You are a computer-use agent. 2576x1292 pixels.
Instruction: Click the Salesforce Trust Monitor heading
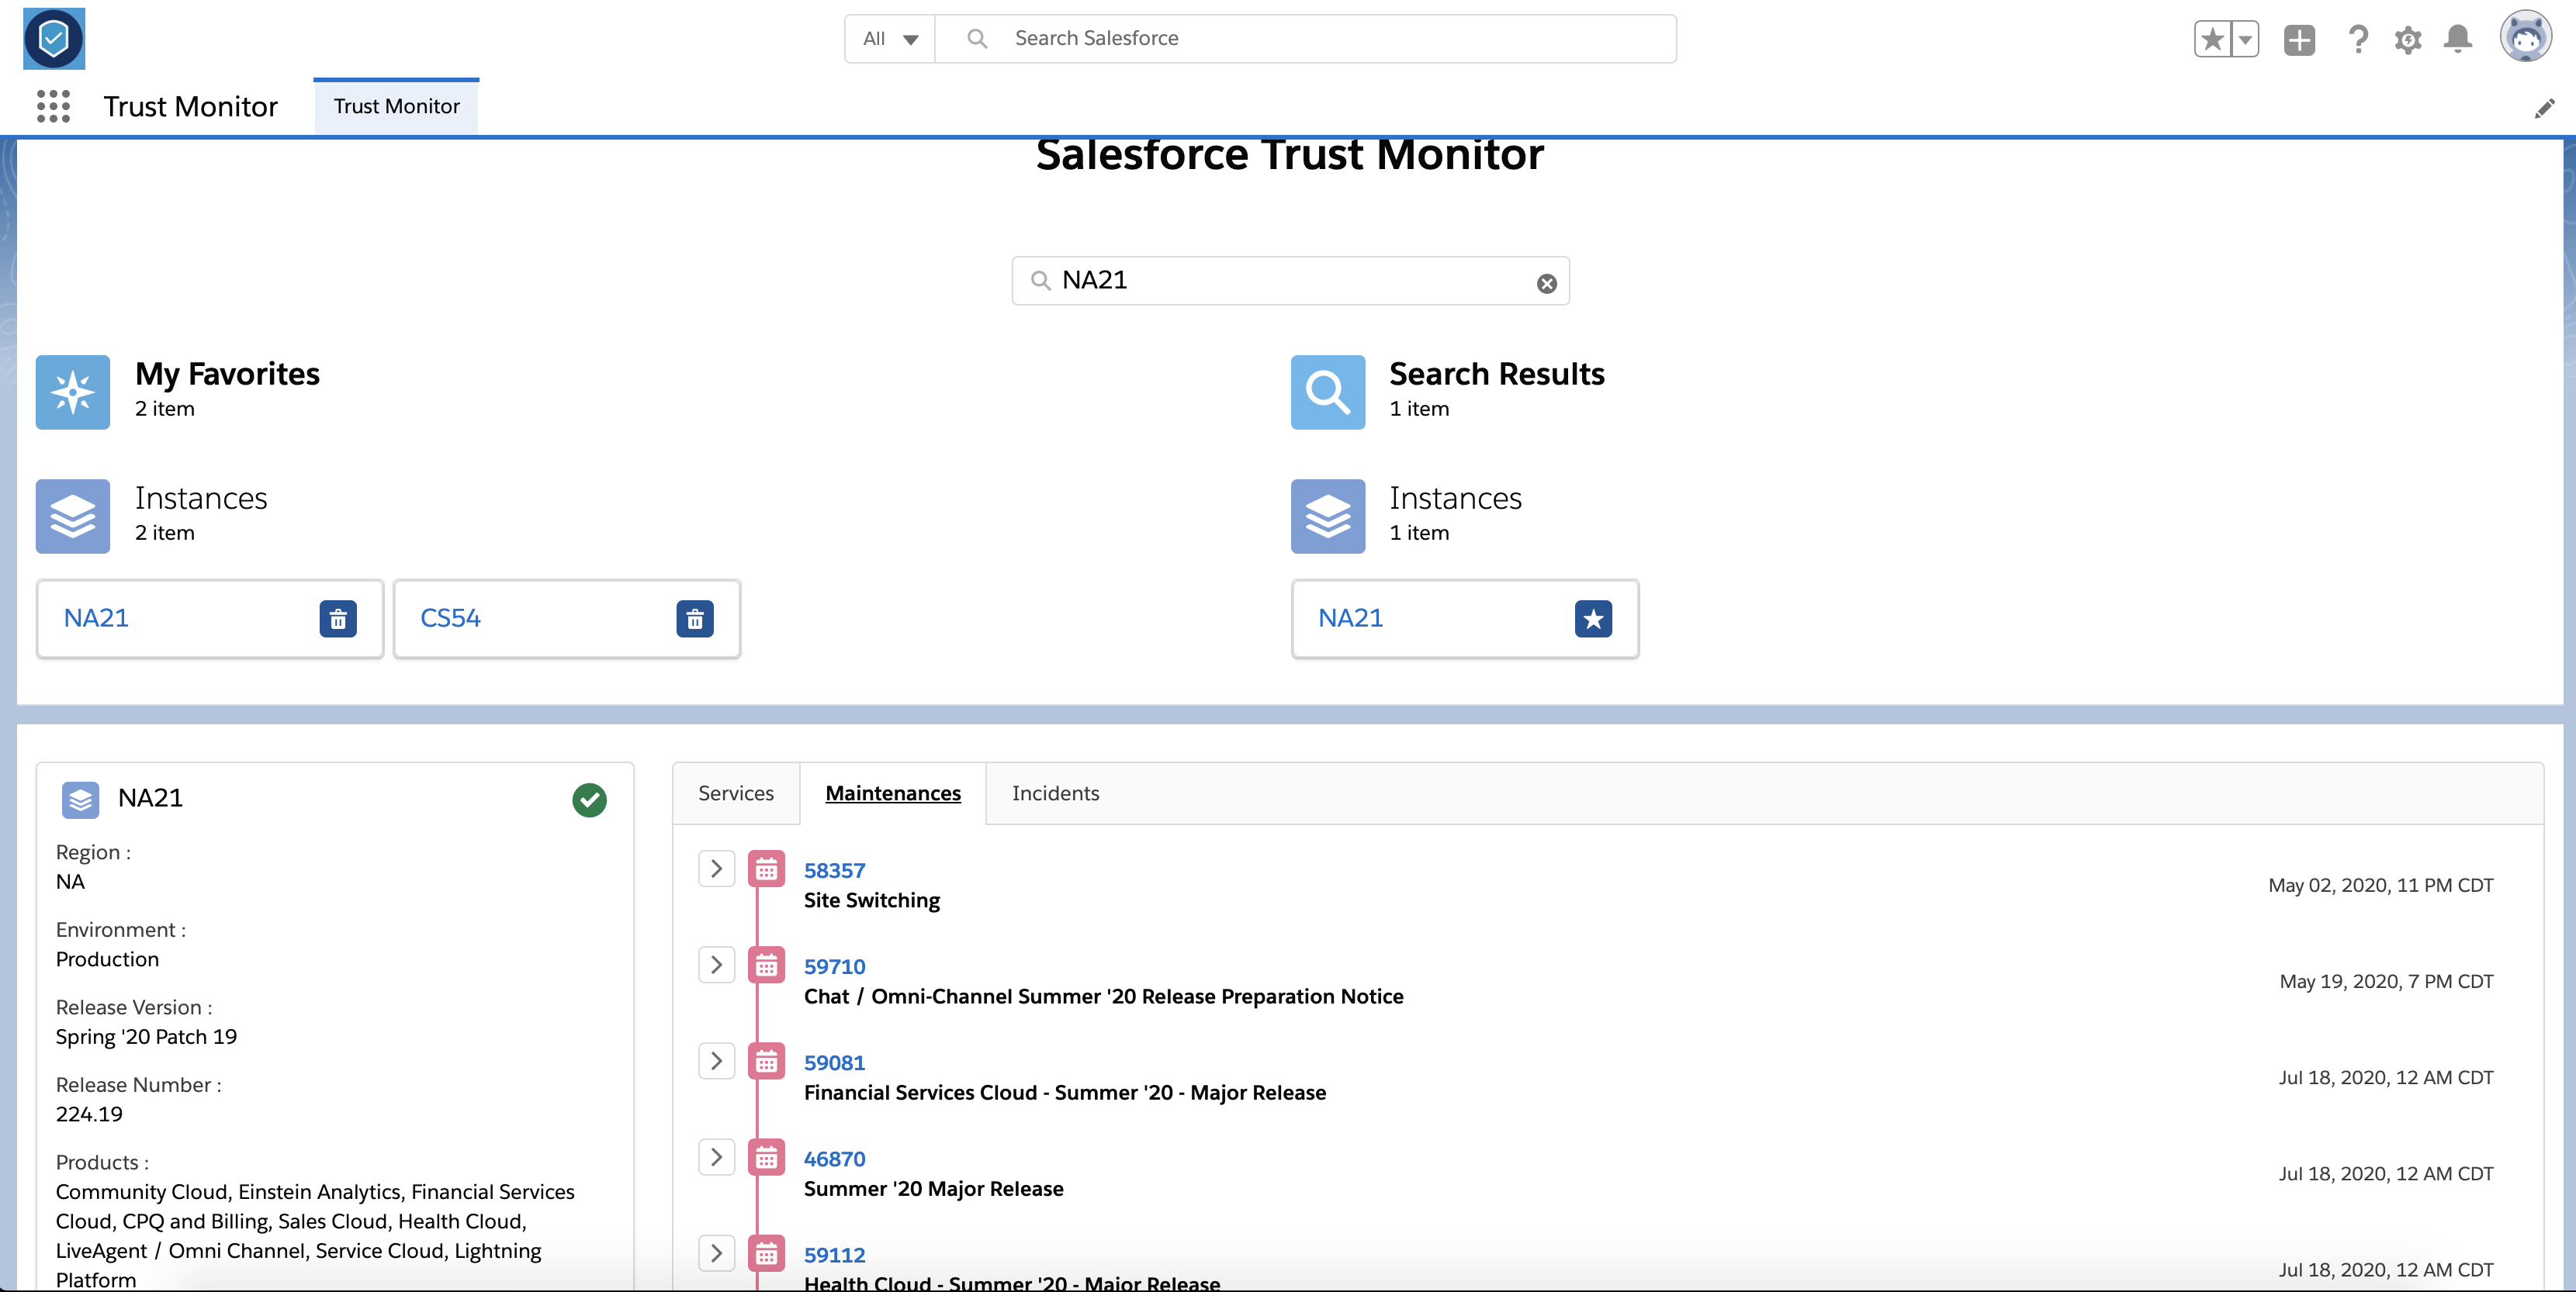(x=1289, y=155)
